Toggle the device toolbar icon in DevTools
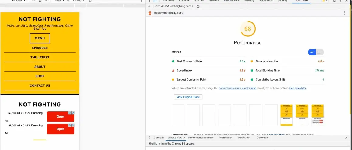Screen dimensions: 352x150 pos(155,1)
